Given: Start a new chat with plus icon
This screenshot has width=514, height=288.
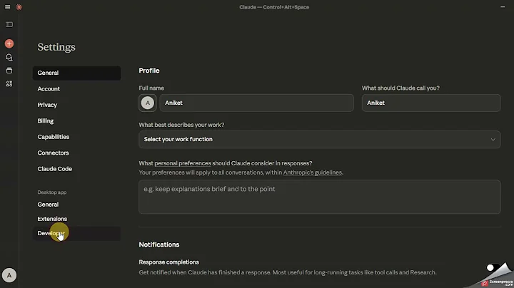Looking at the screenshot, I should coord(9,43).
